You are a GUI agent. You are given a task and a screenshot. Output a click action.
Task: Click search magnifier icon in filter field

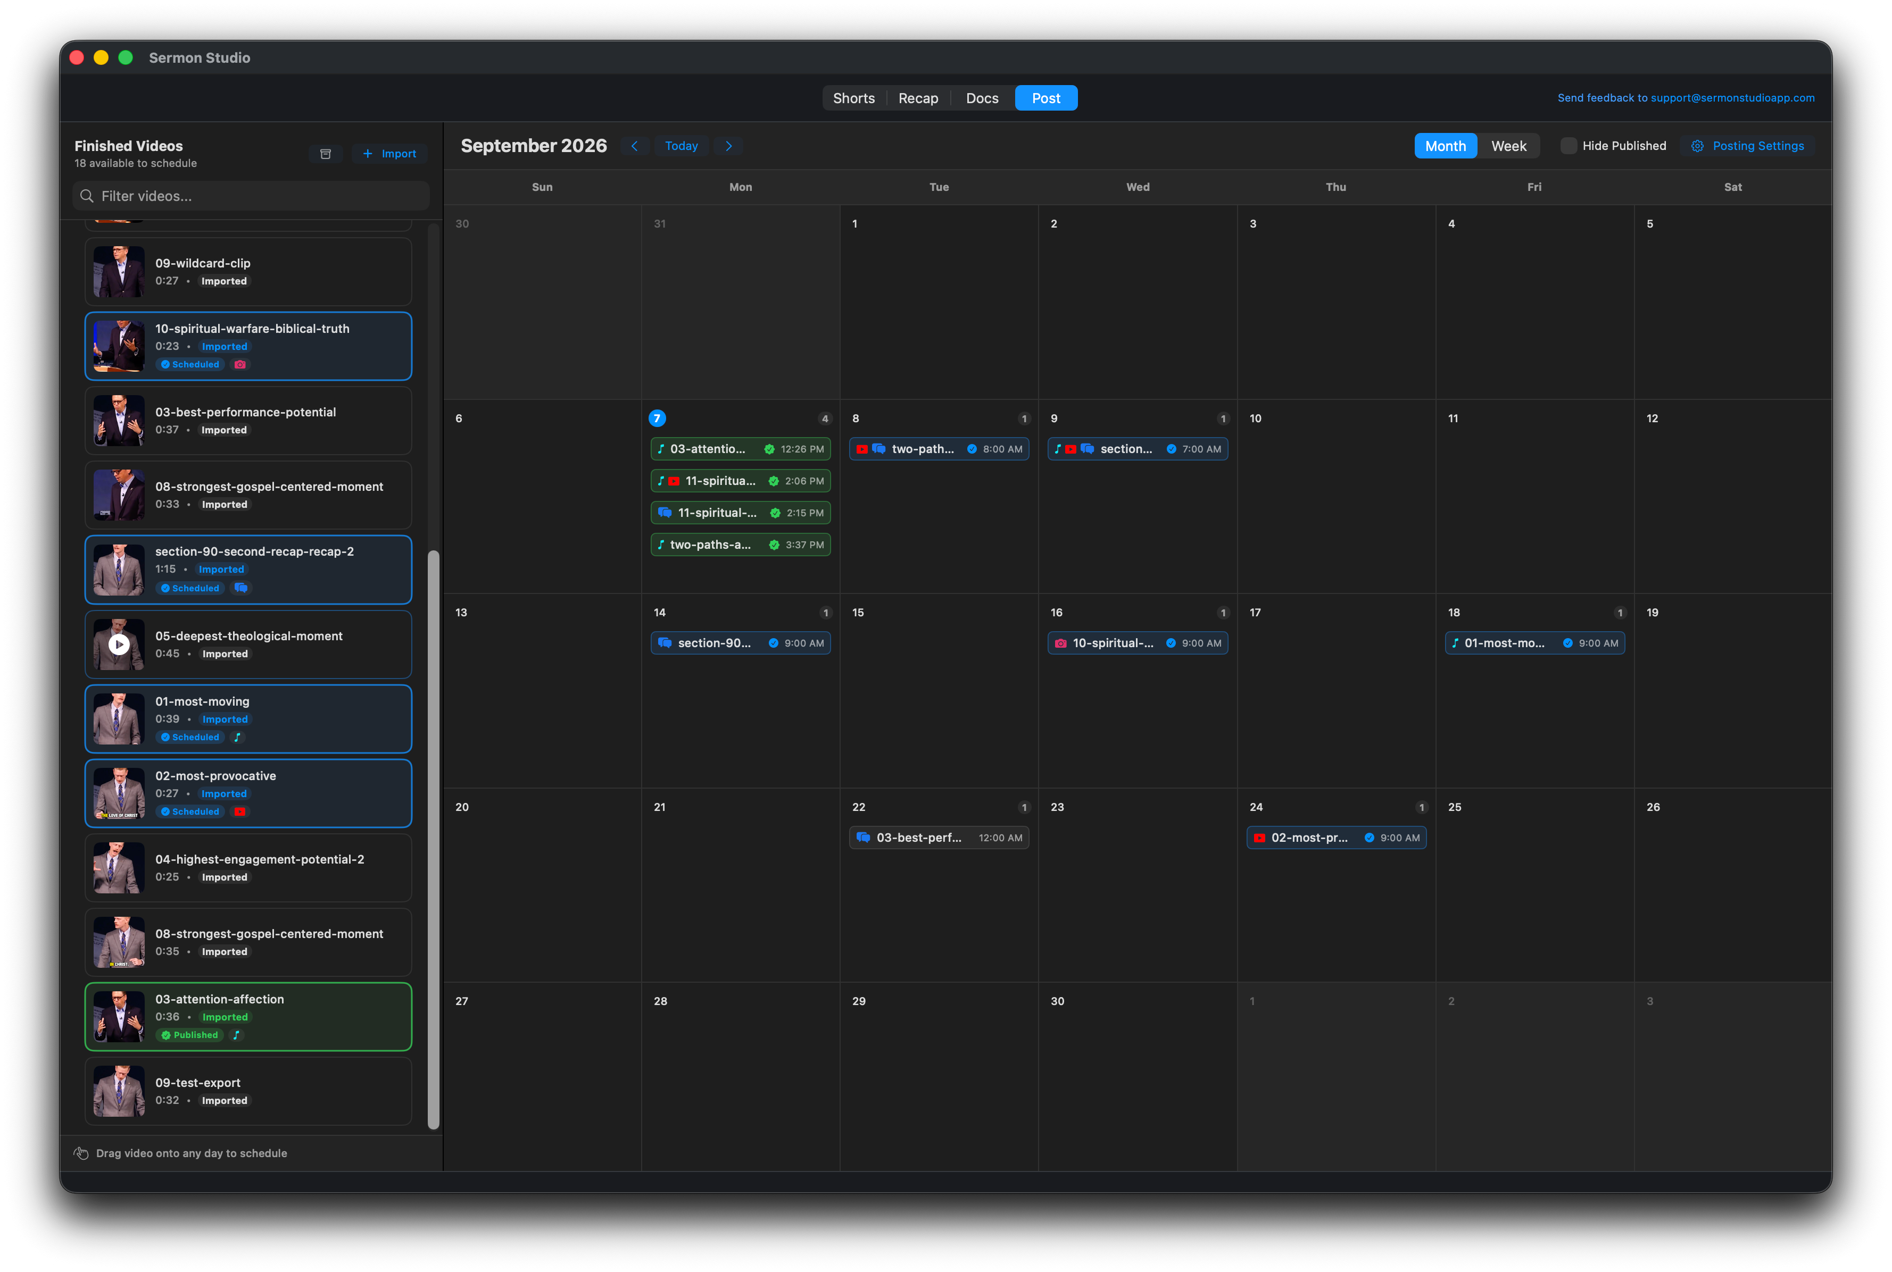(x=87, y=196)
